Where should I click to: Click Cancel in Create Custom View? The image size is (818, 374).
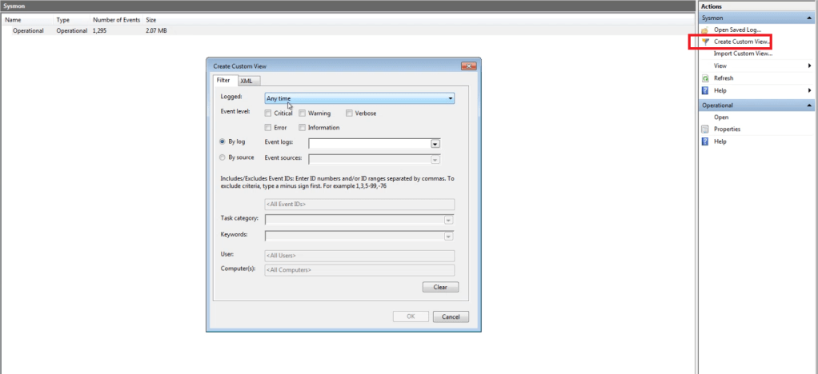(x=451, y=316)
